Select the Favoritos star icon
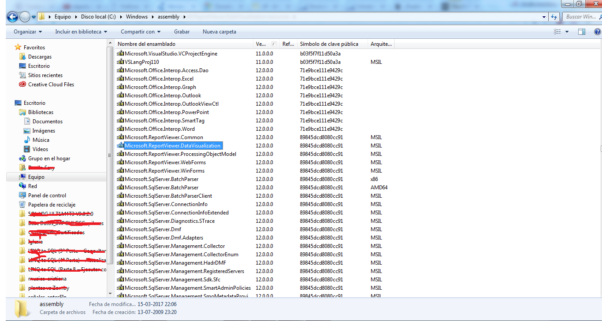The width and height of the screenshot is (602, 321). (18, 47)
